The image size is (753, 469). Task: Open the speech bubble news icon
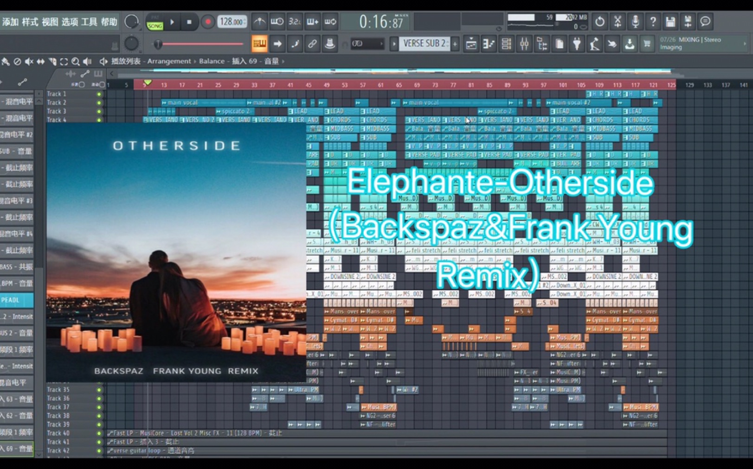click(706, 22)
